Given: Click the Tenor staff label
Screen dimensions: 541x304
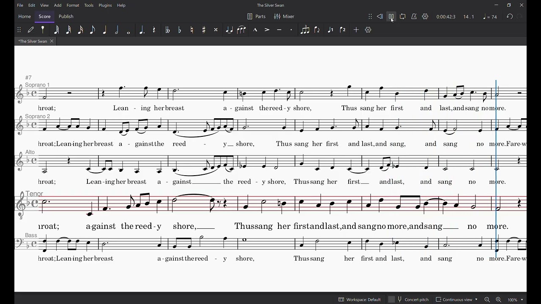Looking at the screenshot, I should 34,194.
